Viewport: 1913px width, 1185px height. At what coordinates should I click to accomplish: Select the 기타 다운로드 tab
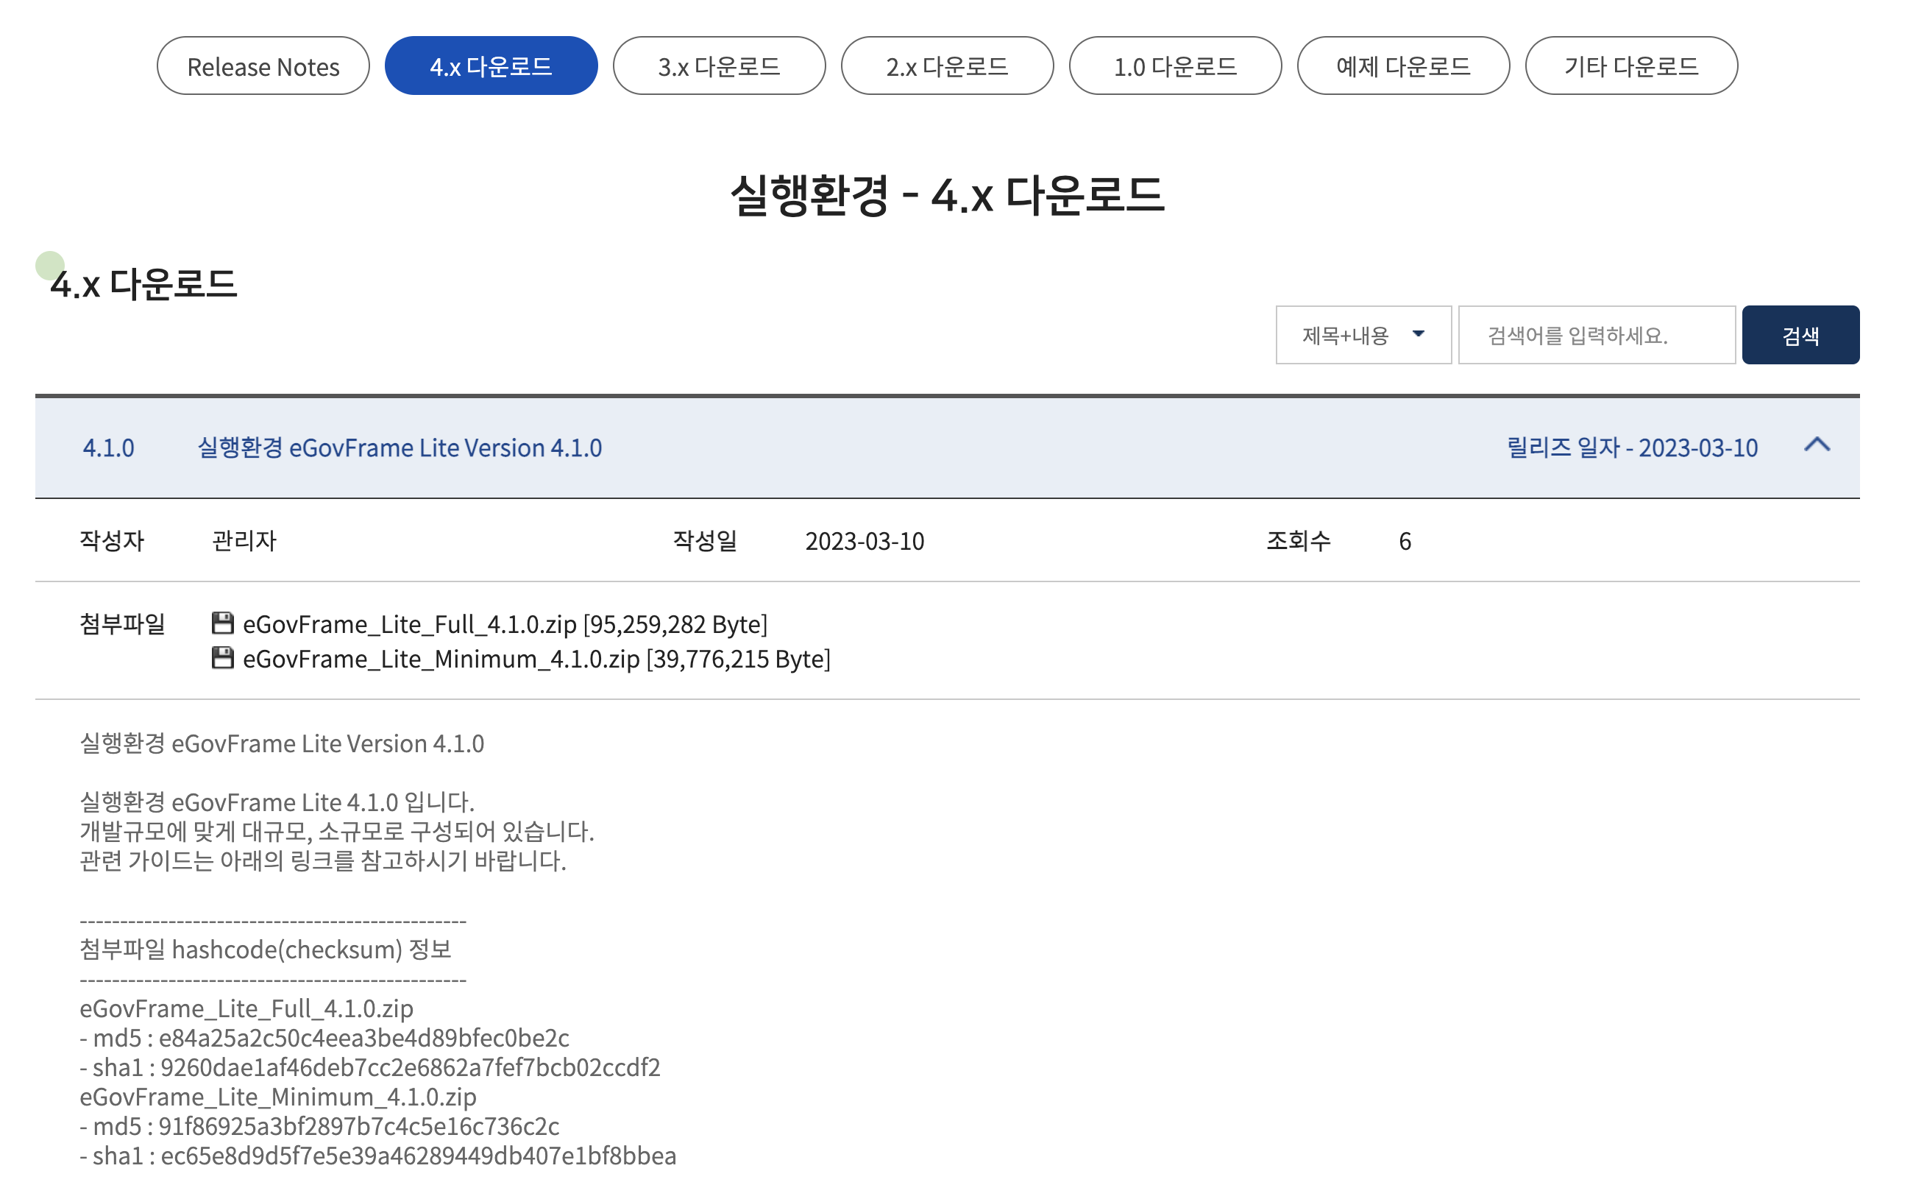pos(1630,67)
